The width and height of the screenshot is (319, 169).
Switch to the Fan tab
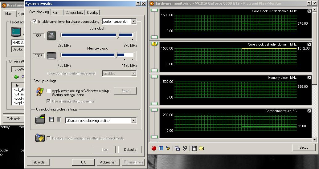[x=55, y=13]
